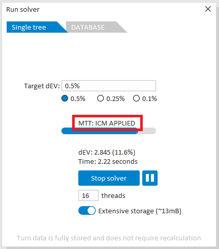219x249 pixels.
Task: Click the MTT: ICM APPLIED status label
Action: click(106, 123)
